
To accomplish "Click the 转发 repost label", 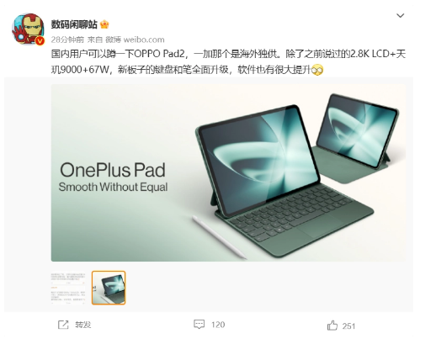I will pyautogui.click(x=83, y=325).
